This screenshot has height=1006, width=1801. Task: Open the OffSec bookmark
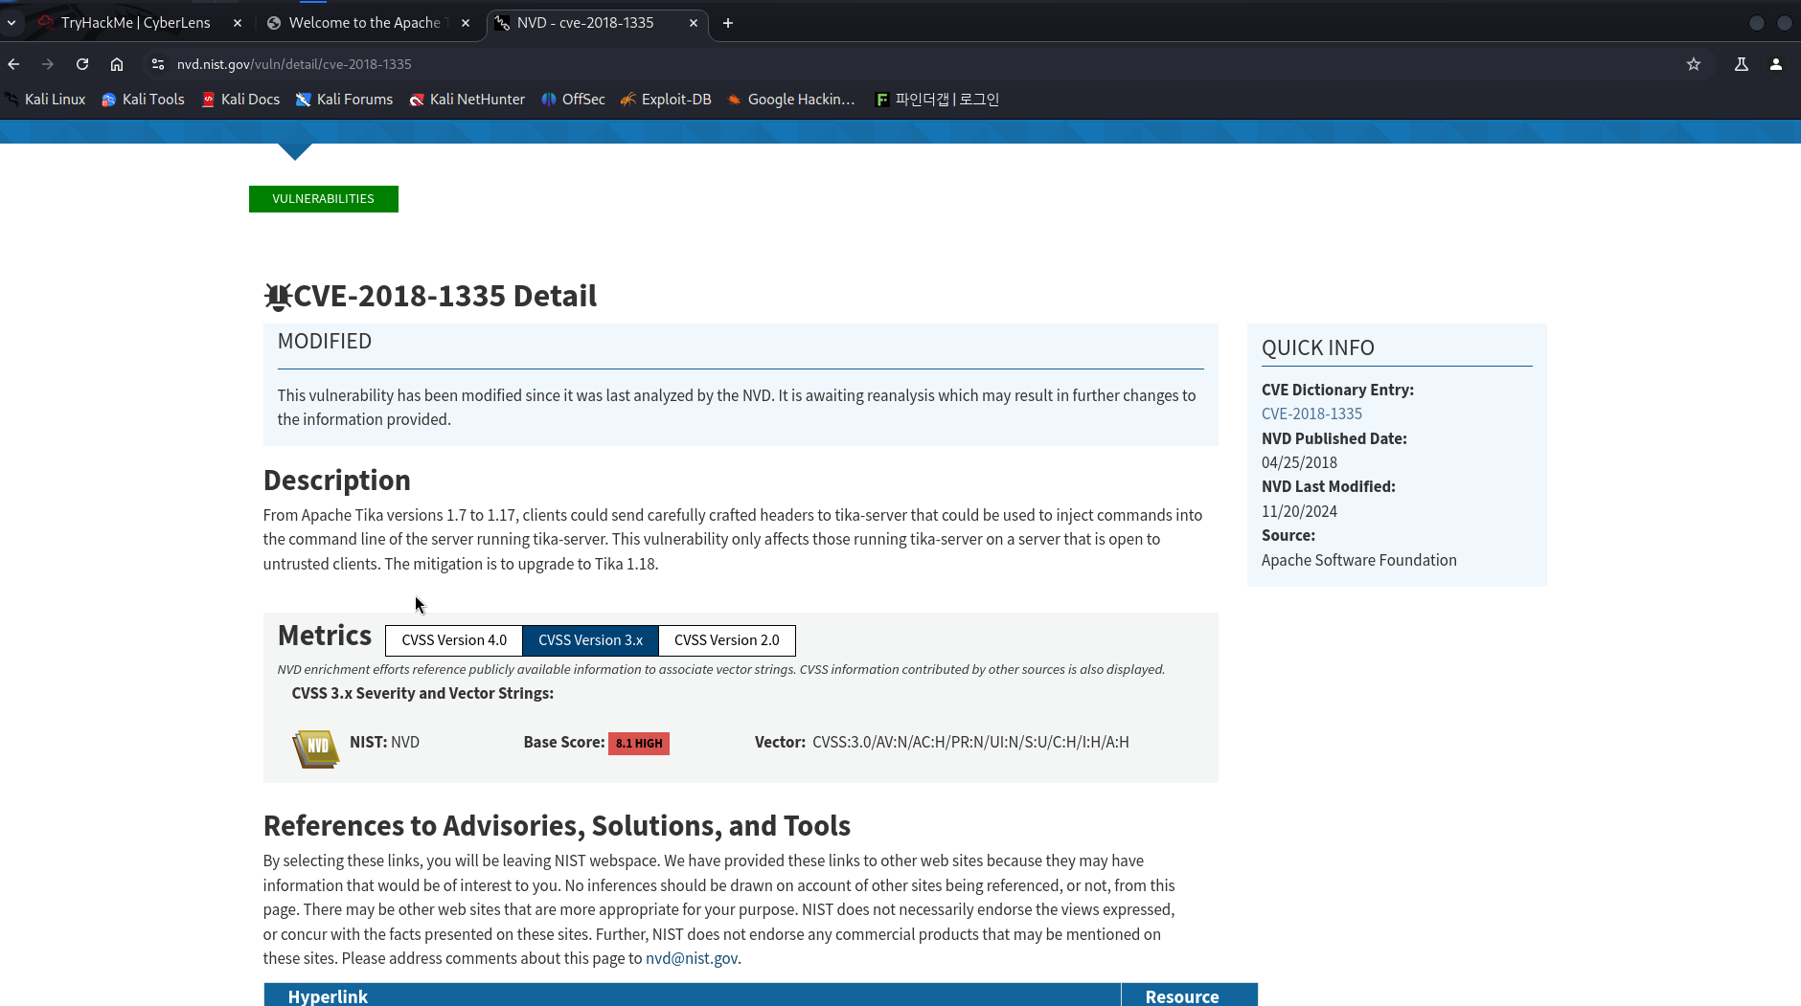click(x=573, y=100)
